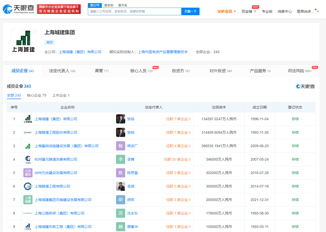Click the 台州元合建设 purple logo icon
Viewport: 326px width, 232px height.
coord(28,173)
